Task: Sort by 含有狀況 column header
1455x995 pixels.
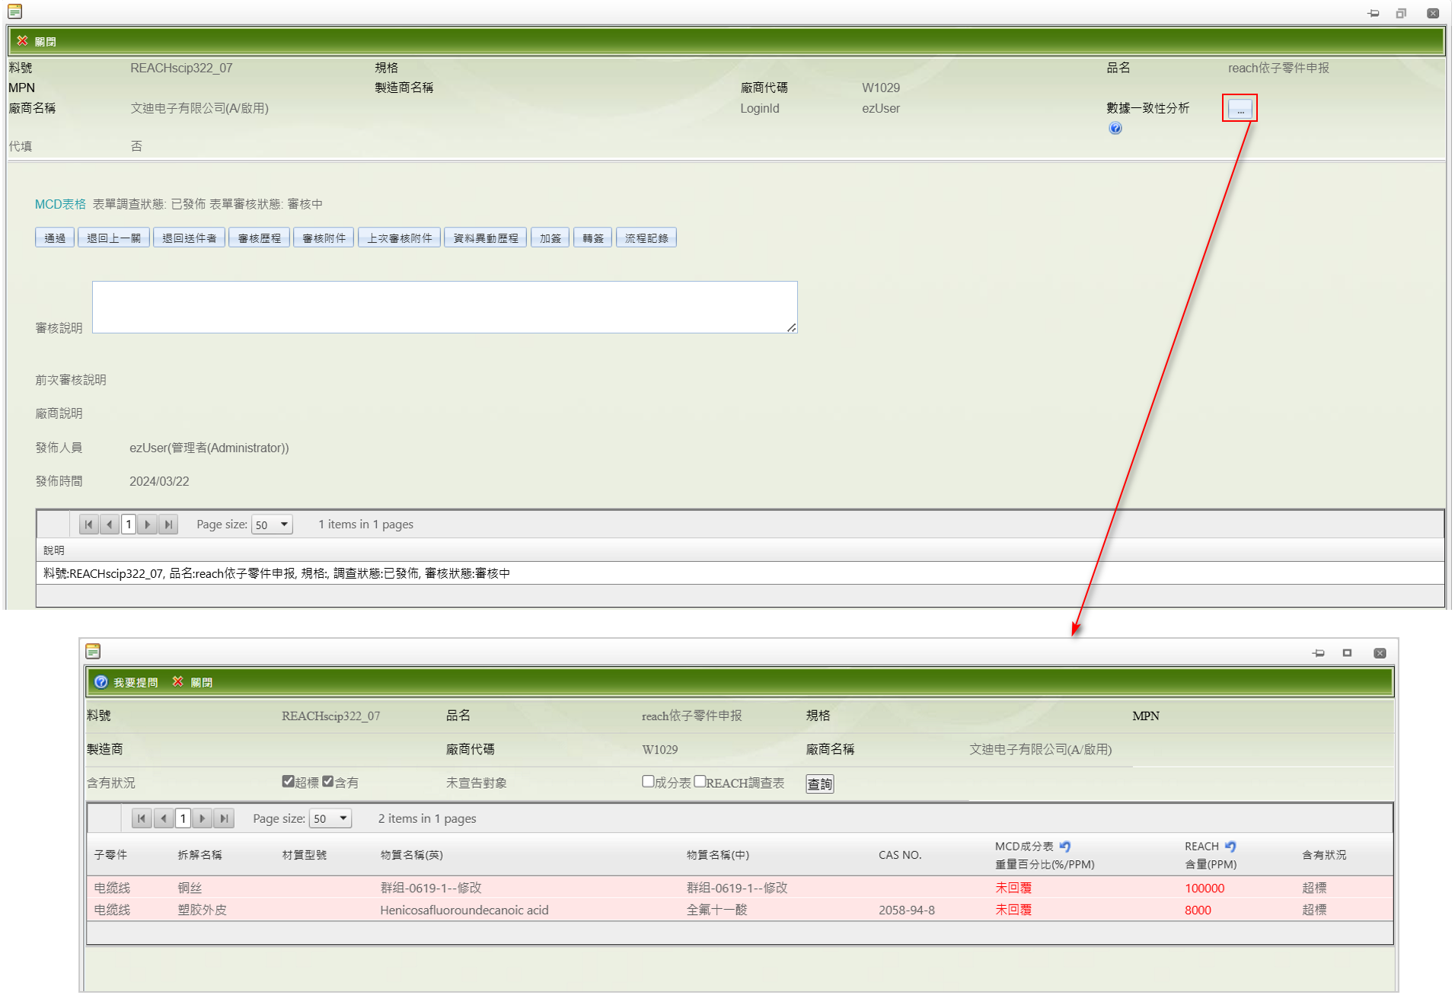Action: 1324,855
